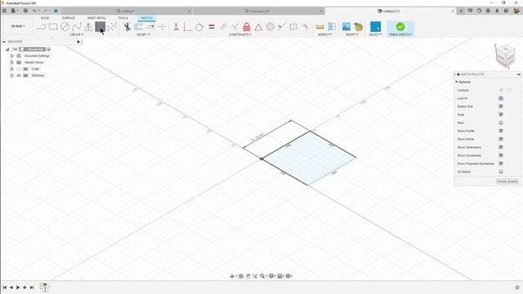Open the data panel grid icon
The width and height of the screenshot is (523, 294).
coord(4,11)
